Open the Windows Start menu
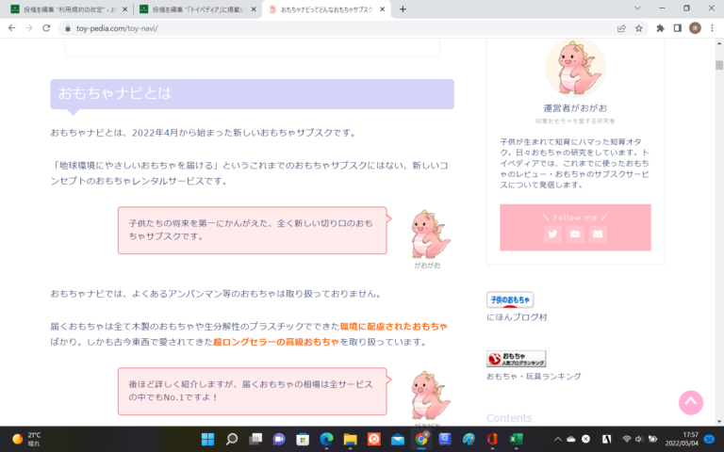This screenshot has width=724, height=452. tap(207, 439)
